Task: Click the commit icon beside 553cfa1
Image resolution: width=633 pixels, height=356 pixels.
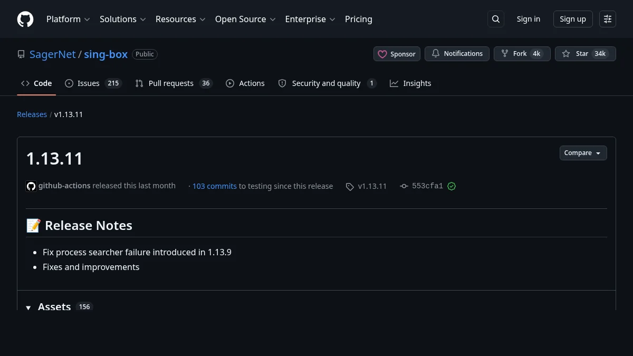Action: tap(404, 186)
